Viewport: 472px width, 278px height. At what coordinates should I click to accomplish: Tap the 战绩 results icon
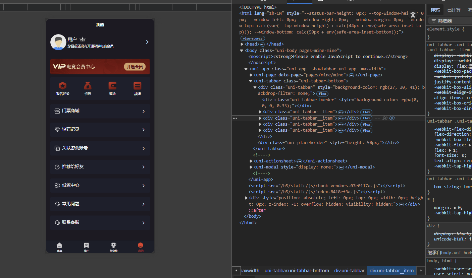pos(137,86)
